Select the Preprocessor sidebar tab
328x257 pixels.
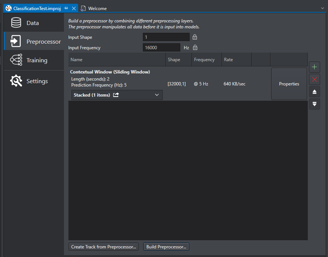tap(34, 42)
